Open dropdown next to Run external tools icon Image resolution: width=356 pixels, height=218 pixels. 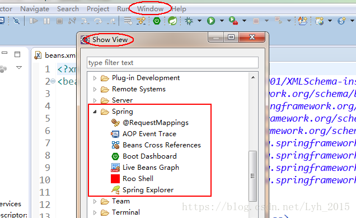(244, 21)
